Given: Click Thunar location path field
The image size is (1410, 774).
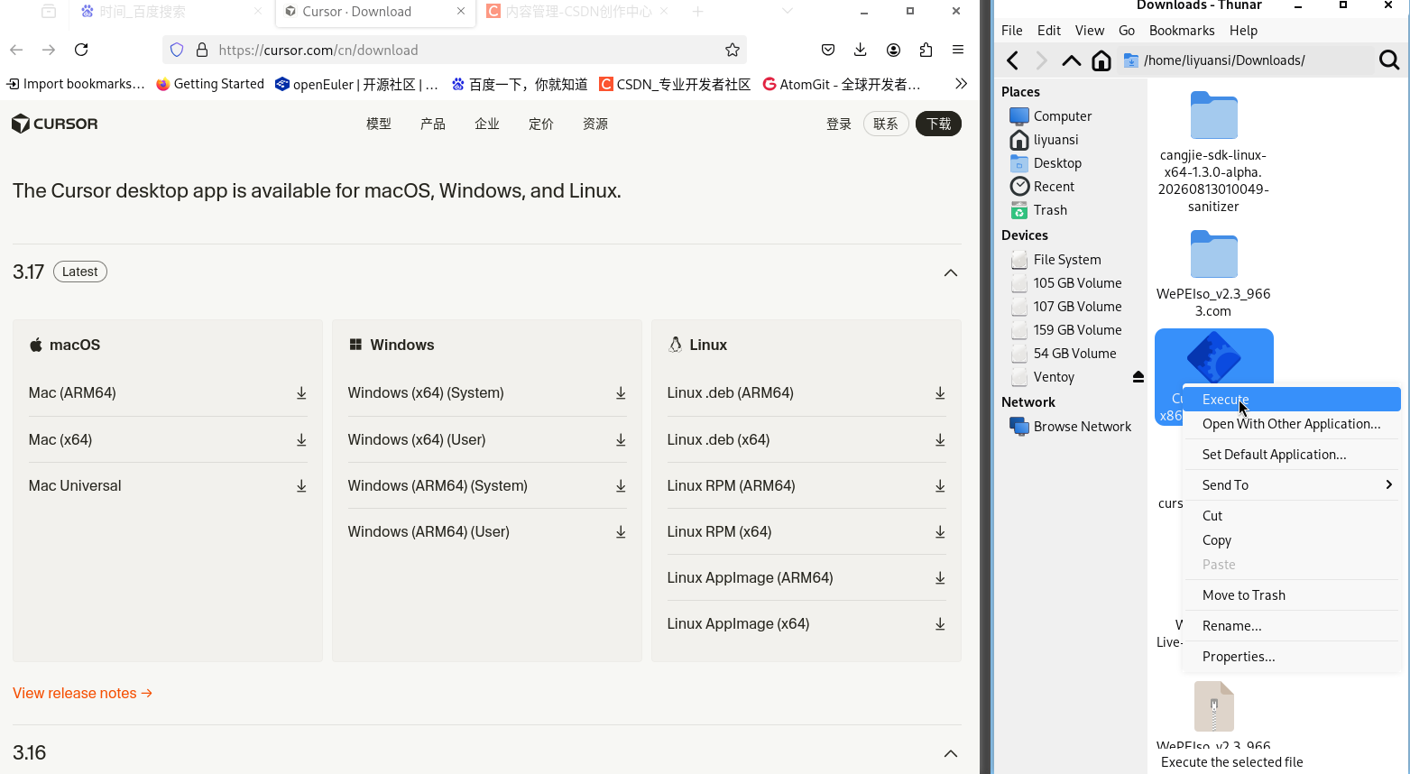Looking at the screenshot, I should coord(1245,60).
